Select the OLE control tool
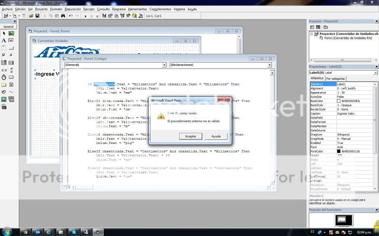Viewport: 379px width, 236px height. [4, 107]
